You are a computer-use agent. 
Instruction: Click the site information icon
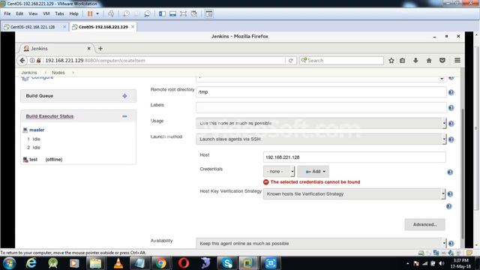tap(32, 61)
